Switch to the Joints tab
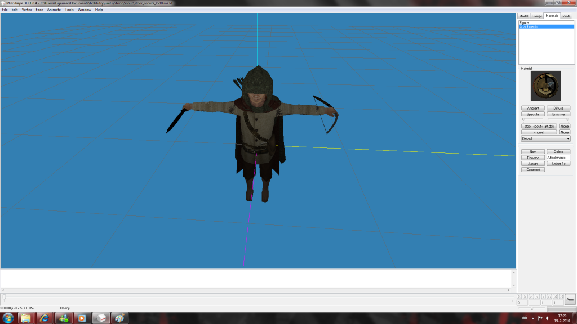Viewport: 577px width, 324px height. [x=566, y=16]
